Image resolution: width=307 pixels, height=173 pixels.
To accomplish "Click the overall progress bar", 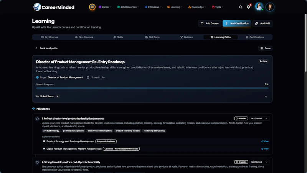I will click(152, 88).
